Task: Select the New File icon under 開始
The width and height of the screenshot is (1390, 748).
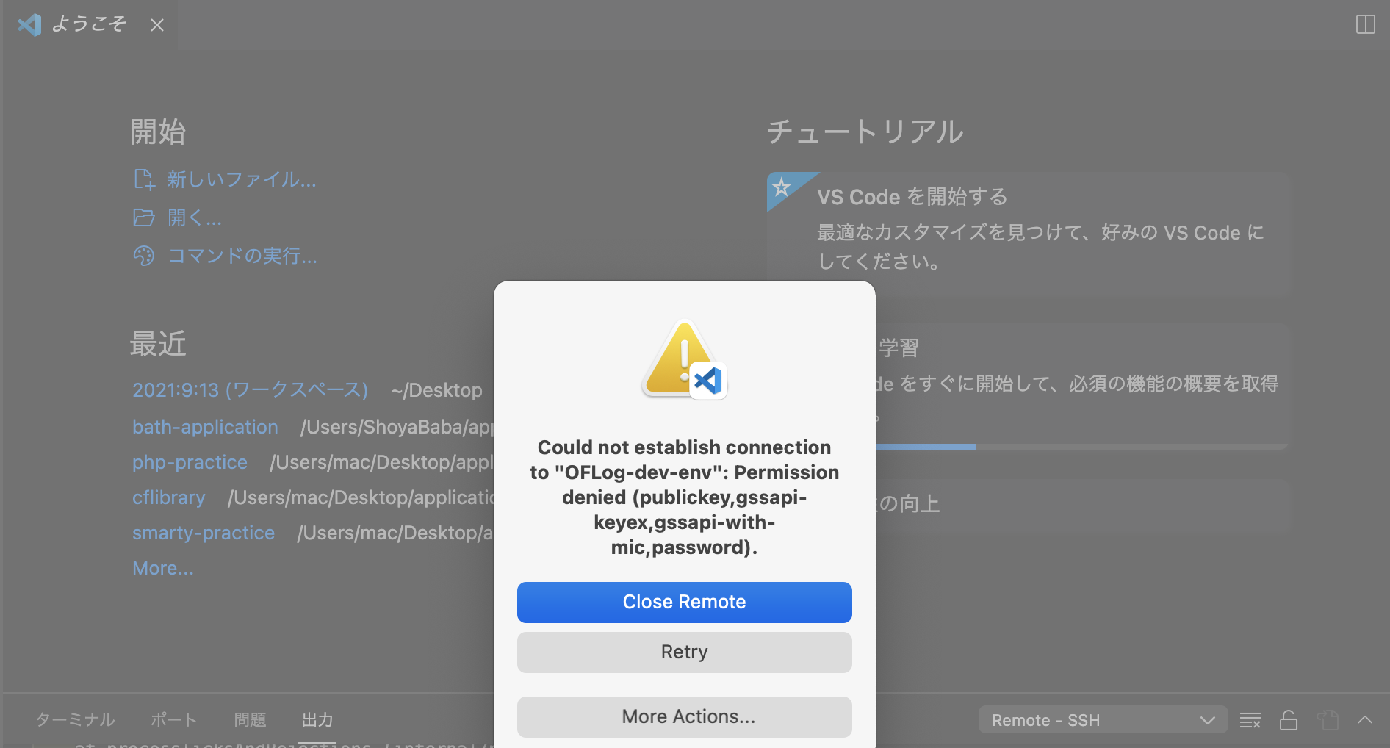Action: coord(144,179)
